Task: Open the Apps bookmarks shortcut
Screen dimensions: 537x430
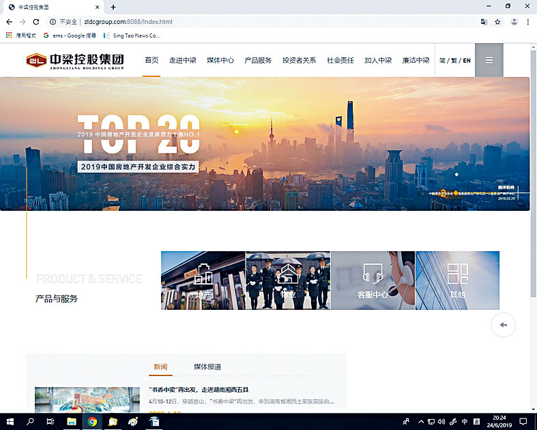Action: (x=21, y=35)
